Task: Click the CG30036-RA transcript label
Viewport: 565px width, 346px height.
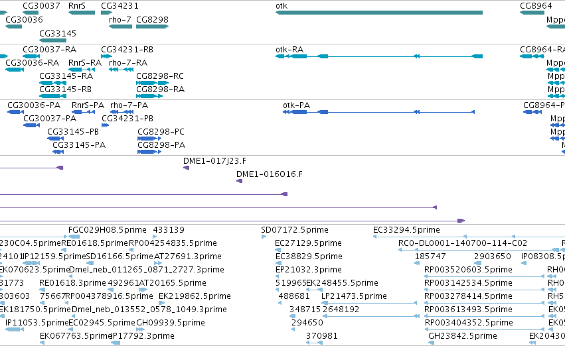Action: click(33, 63)
